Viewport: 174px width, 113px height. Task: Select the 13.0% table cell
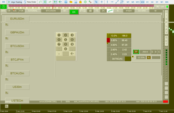(x=114, y=36)
